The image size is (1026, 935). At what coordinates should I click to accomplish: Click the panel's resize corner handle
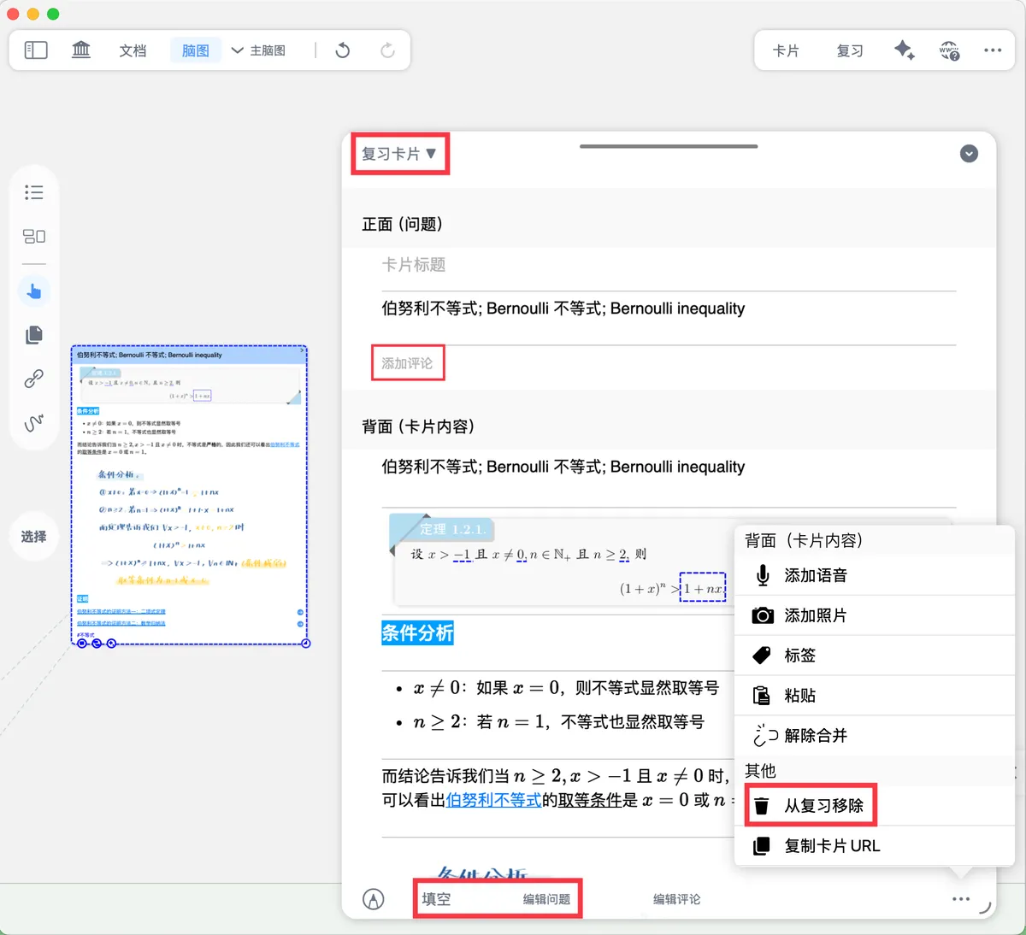coord(986,909)
